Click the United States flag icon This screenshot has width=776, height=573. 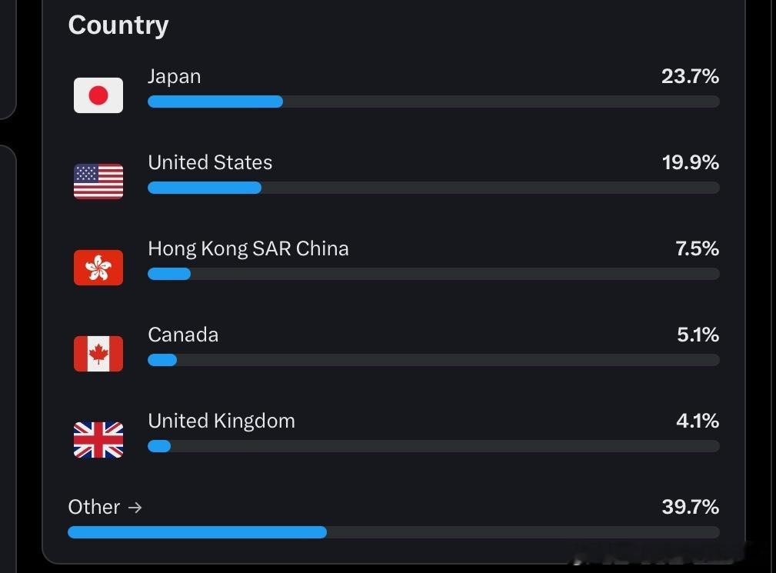pos(98,181)
